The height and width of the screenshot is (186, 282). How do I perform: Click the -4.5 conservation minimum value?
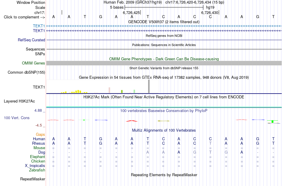pos(39,125)
